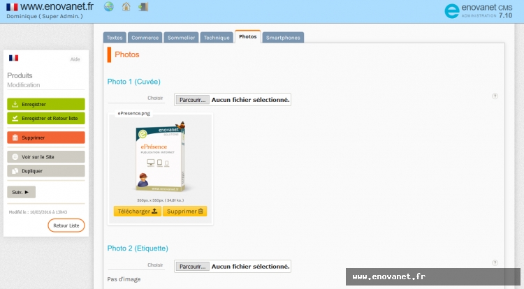Click the yellow Supprimer image button
This screenshot has height=289, width=524.
coord(185,212)
